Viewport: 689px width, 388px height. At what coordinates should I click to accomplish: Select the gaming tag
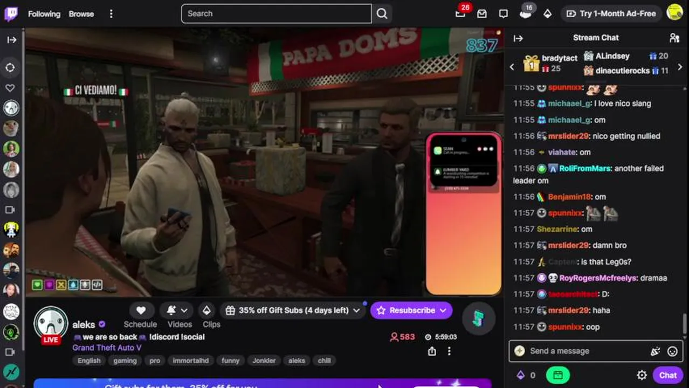[125, 361]
